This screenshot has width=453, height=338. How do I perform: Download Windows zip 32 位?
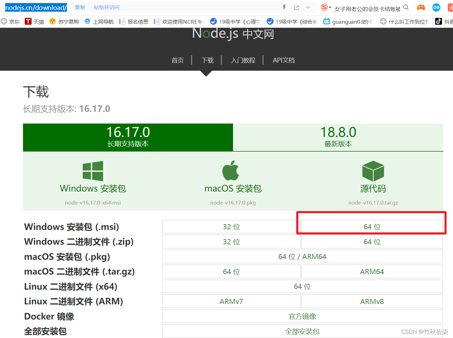pos(231,242)
